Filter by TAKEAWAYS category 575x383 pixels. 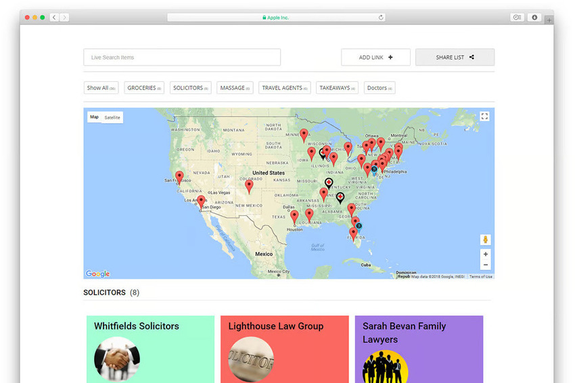tap(337, 88)
